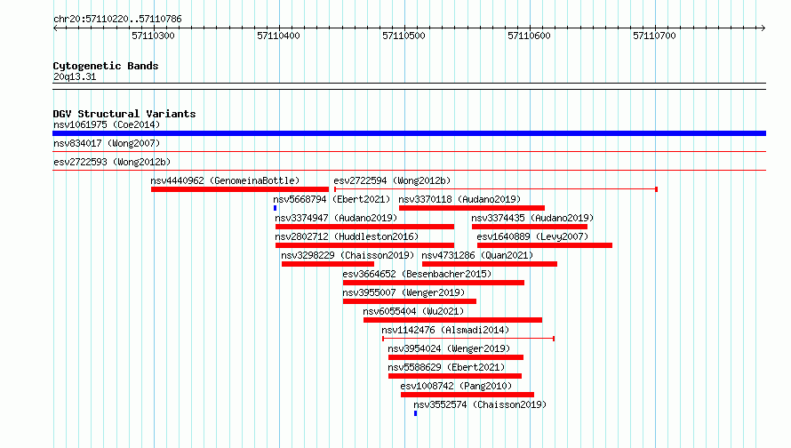The image size is (791, 448).
Task: Select the nsv6055404 red variant bar
Action: (x=453, y=320)
